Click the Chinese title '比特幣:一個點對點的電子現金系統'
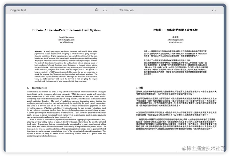The image size is (230, 156). click(175, 30)
